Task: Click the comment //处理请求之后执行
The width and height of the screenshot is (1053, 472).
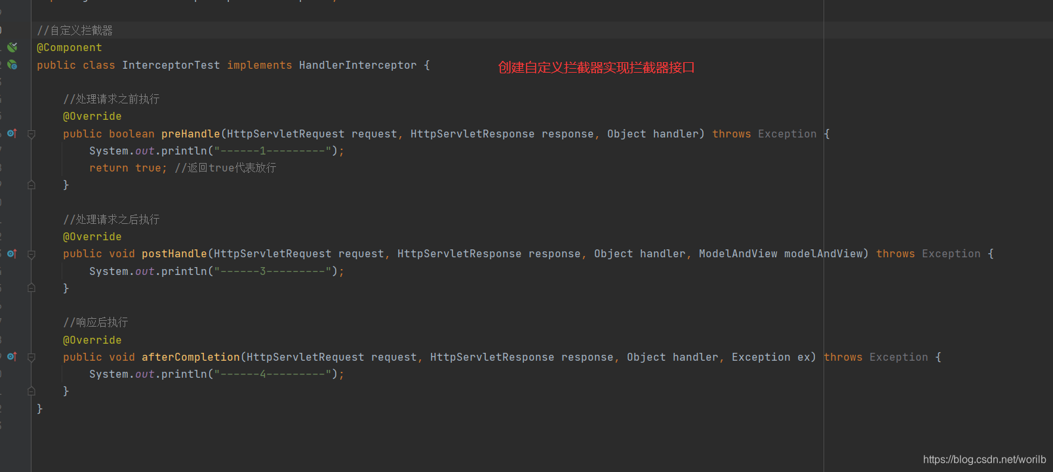Action: pyautogui.click(x=111, y=220)
